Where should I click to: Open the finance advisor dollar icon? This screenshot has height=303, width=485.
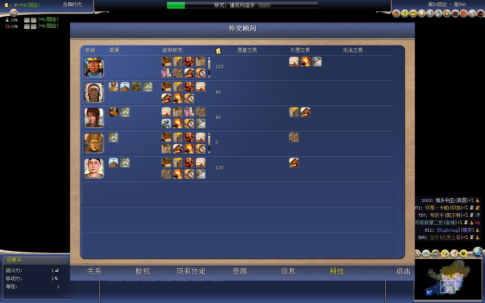405,14
